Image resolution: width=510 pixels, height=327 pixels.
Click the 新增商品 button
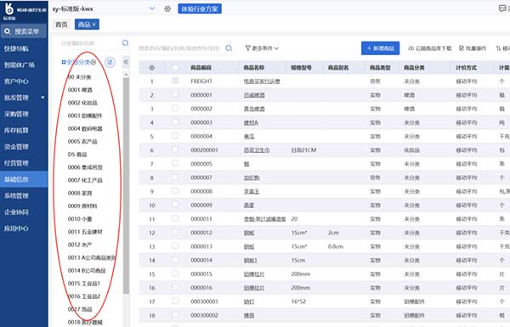click(380, 48)
